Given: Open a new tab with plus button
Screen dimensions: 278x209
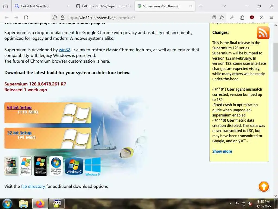Looking at the screenshot, I should (201, 6).
